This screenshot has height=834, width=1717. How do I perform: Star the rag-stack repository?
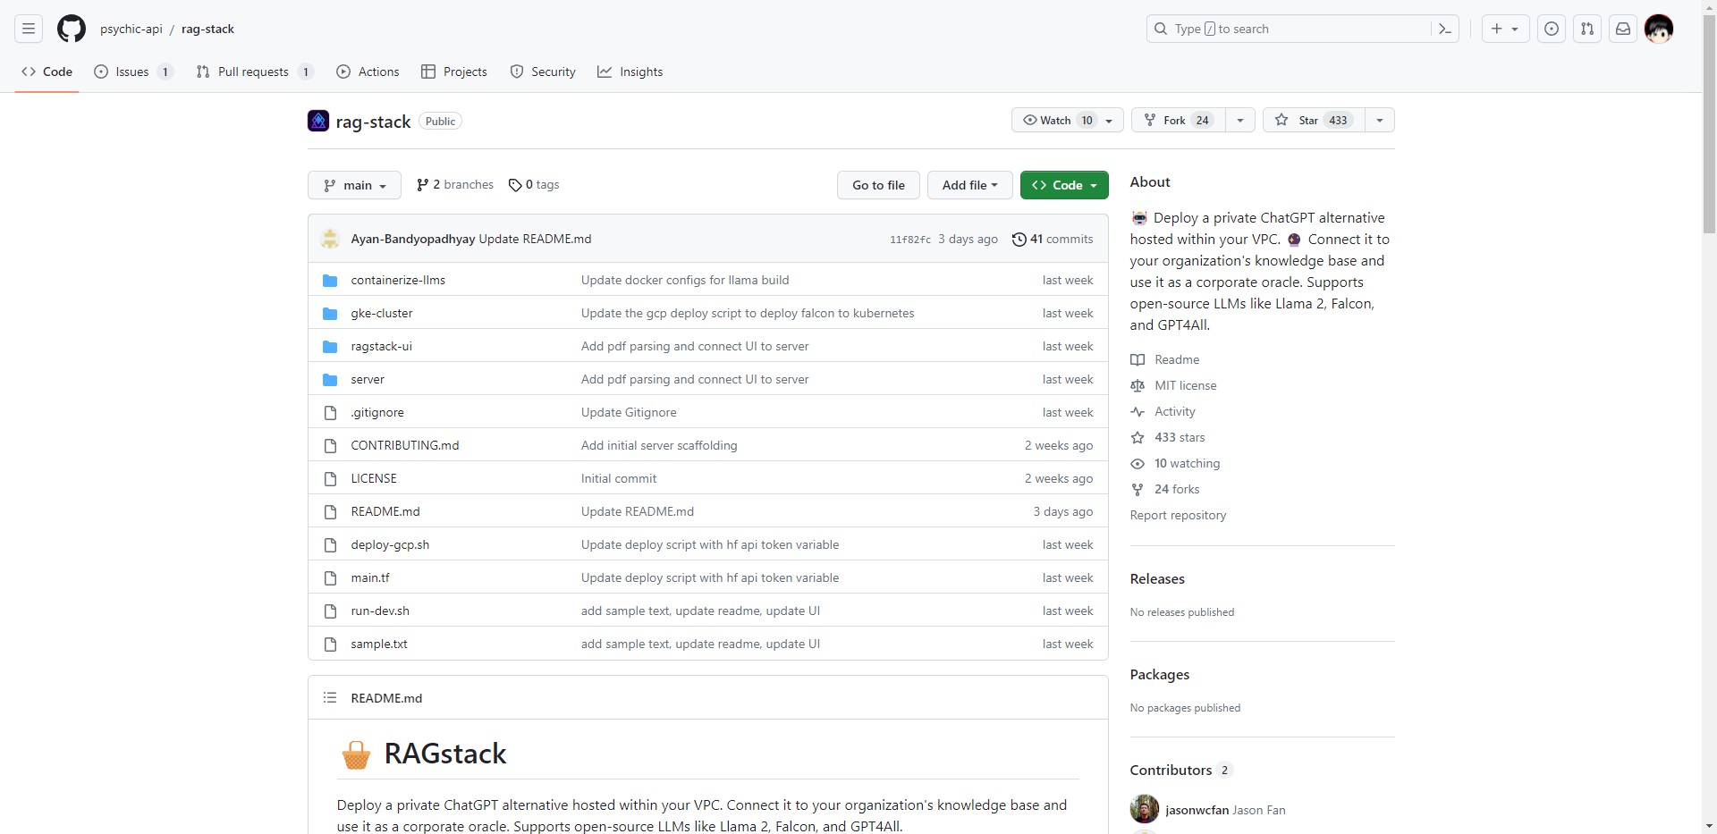[1313, 120]
